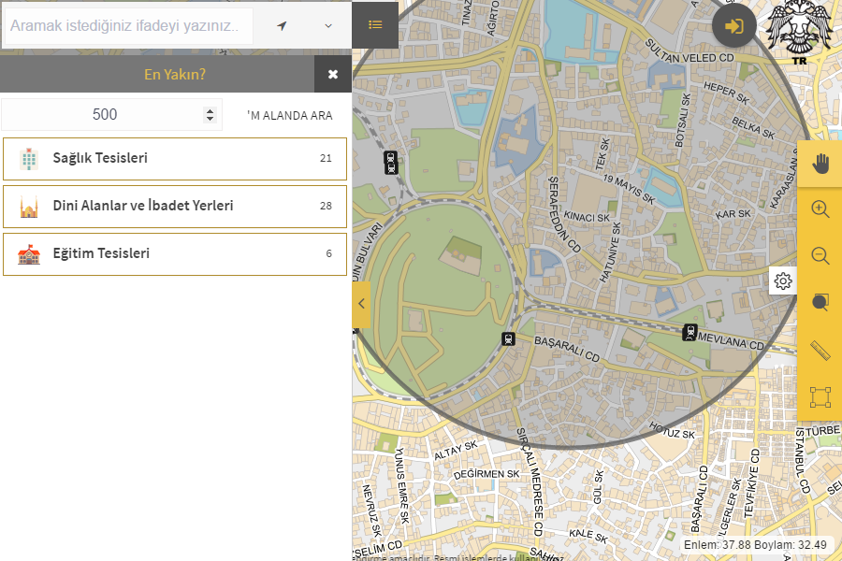This screenshot has width=842, height=561.
Task: Activate the ruler measurement tool
Action: pyautogui.click(x=820, y=351)
